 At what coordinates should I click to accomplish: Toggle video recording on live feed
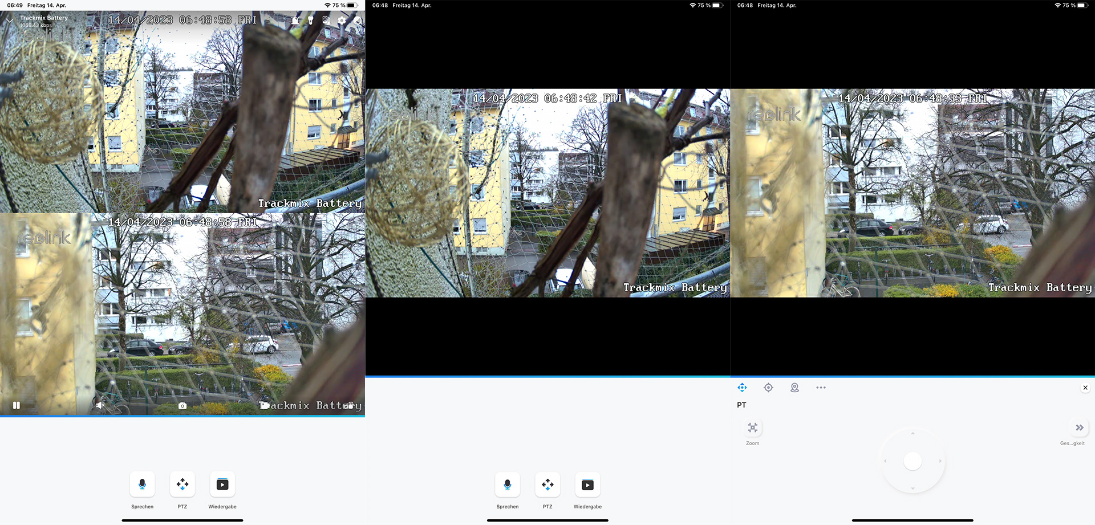265,405
